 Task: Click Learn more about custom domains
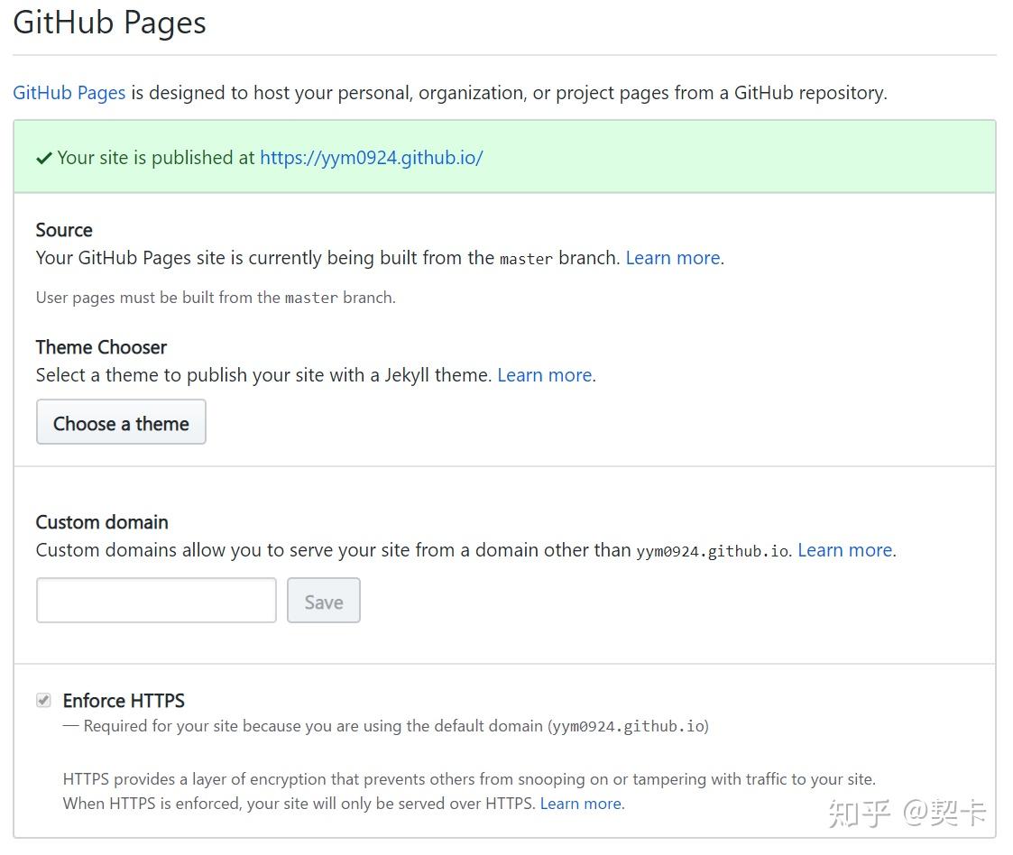pos(843,549)
